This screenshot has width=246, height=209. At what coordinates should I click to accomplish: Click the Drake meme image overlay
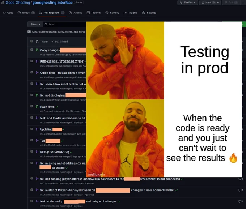[x=164, y=99]
